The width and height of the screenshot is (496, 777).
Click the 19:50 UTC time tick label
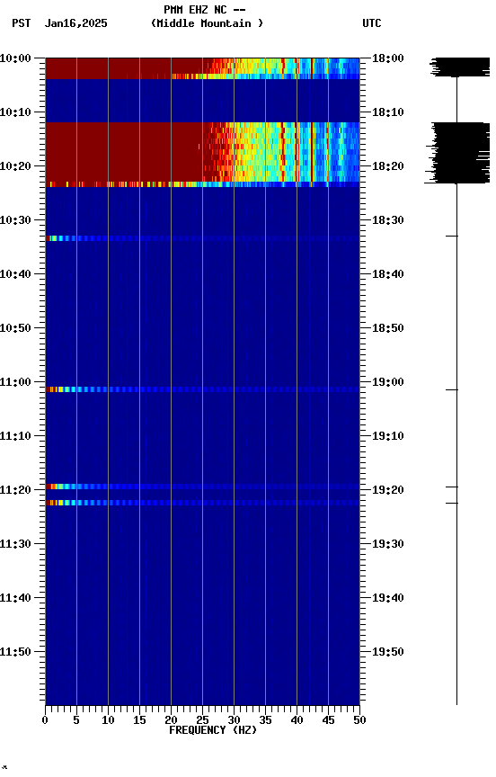click(x=388, y=653)
